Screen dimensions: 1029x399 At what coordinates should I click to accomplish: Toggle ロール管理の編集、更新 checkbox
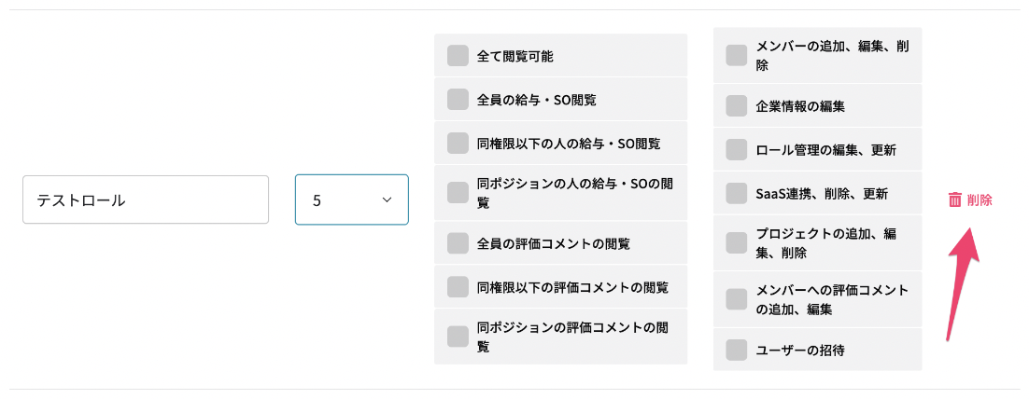point(737,149)
